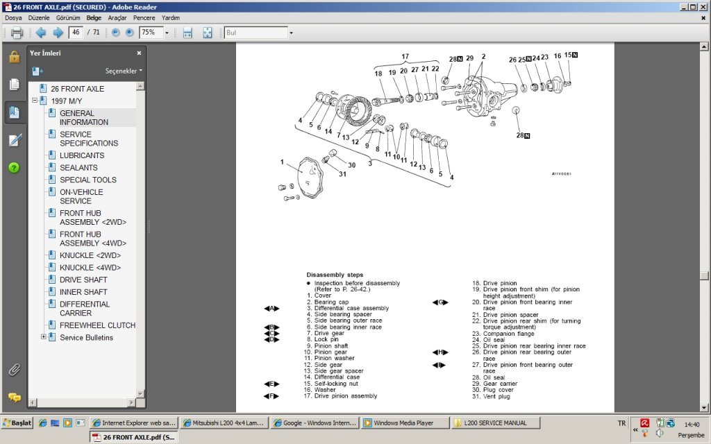The height and width of the screenshot is (444, 711).
Task: Go to previous page with left arrow
Action: [x=41, y=33]
